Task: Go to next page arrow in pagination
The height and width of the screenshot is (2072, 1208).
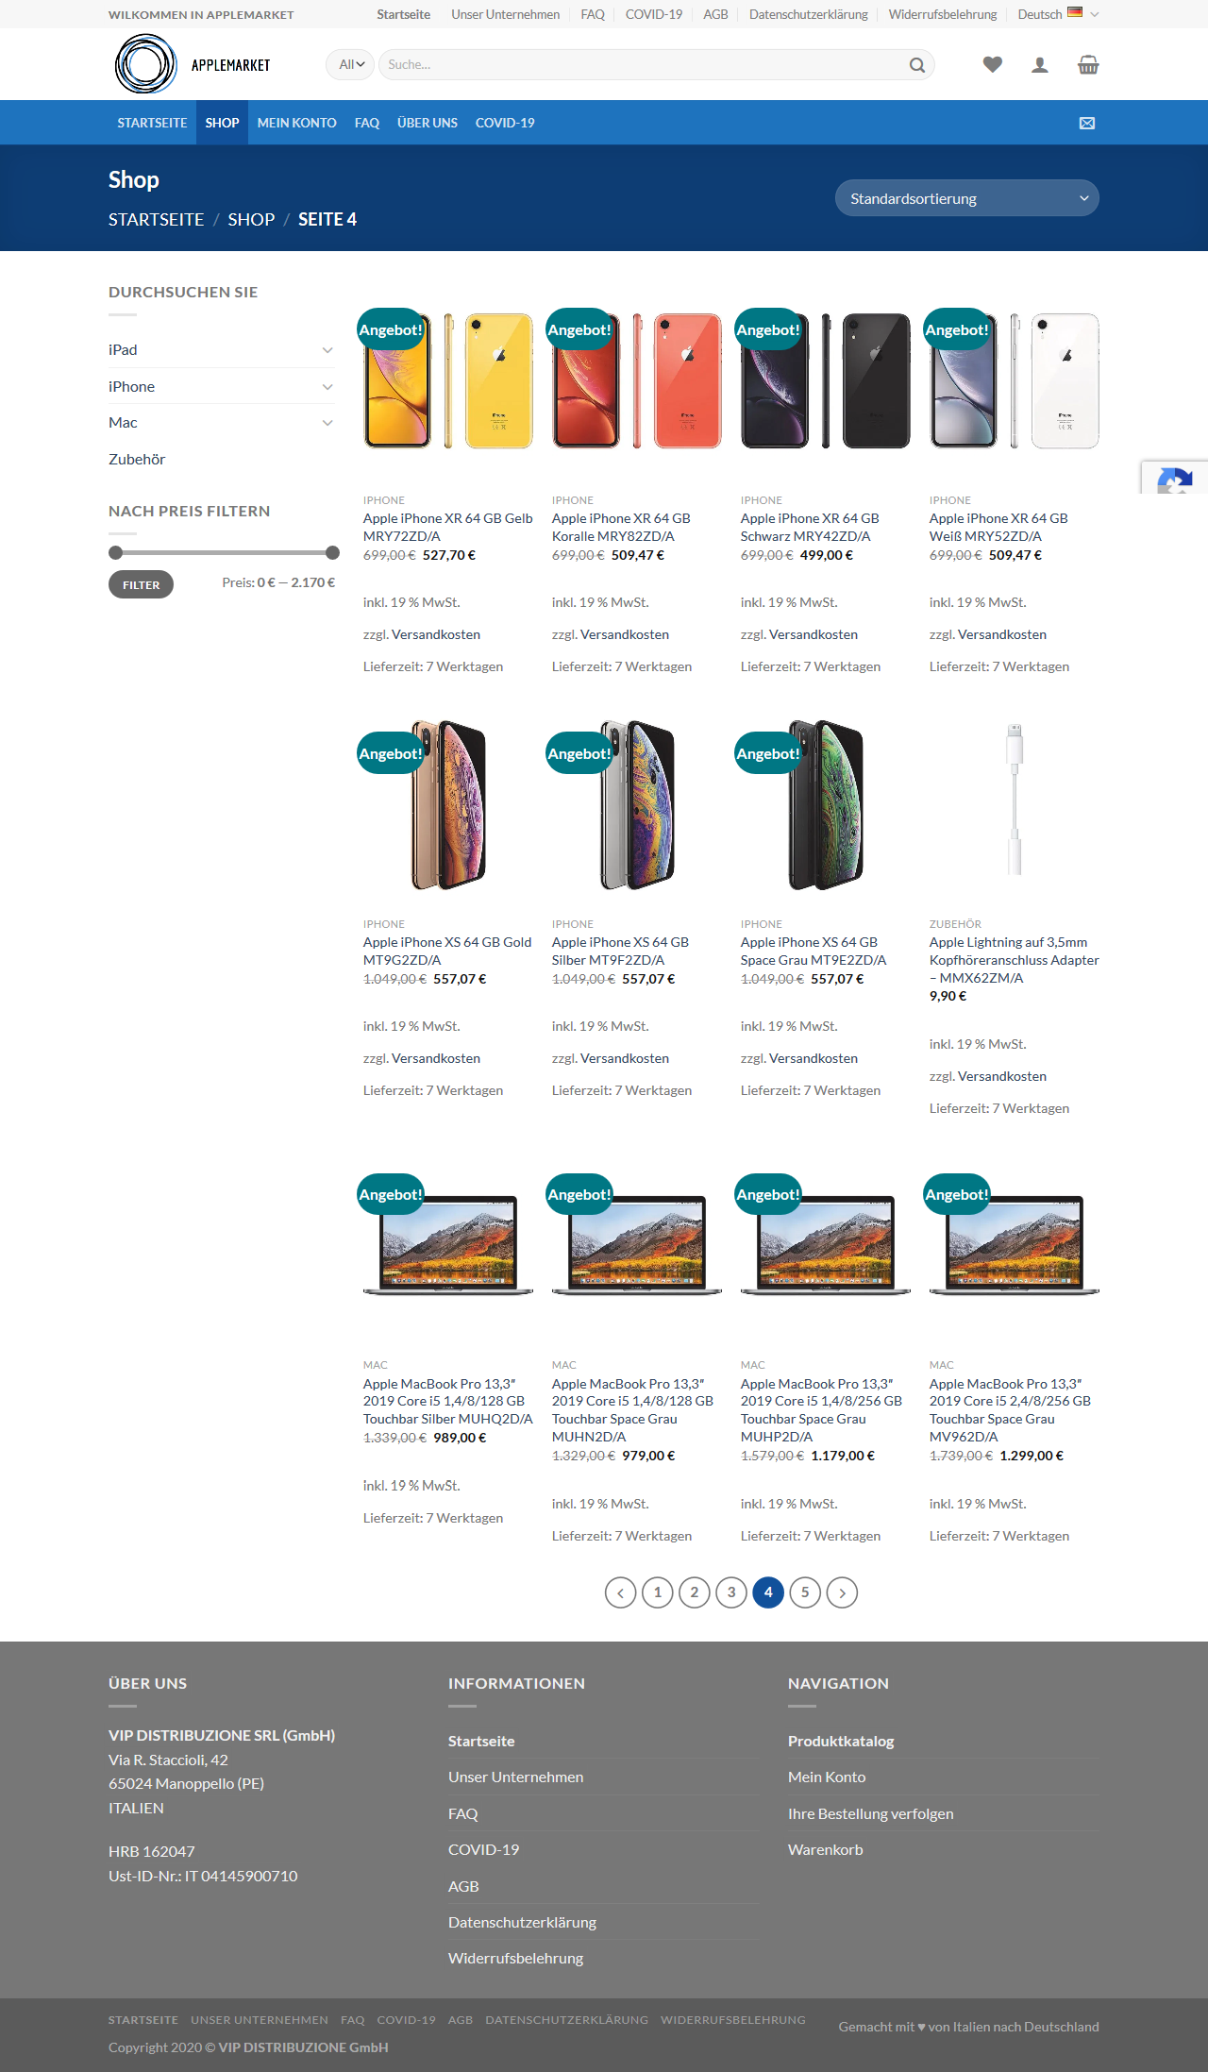Action: coord(842,1592)
